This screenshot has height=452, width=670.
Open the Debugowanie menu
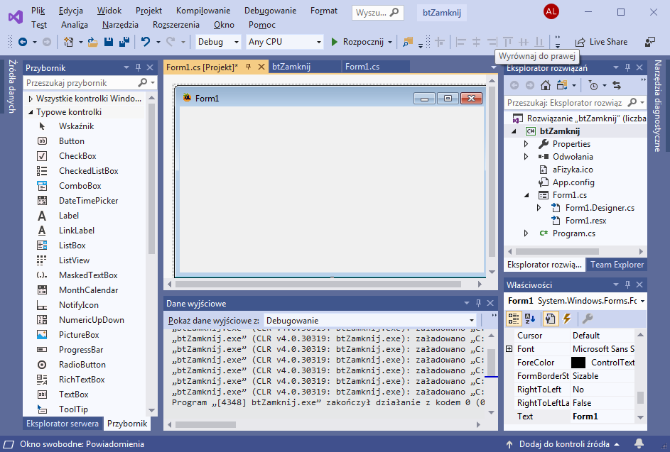pos(270,11)
